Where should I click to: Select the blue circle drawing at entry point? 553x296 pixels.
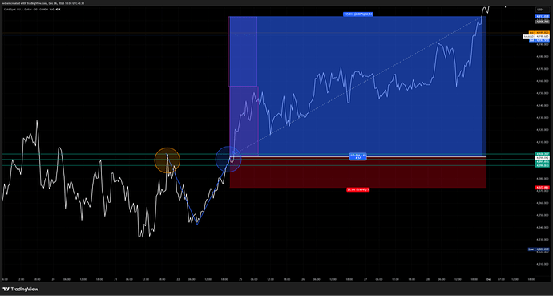pos(228,160)
